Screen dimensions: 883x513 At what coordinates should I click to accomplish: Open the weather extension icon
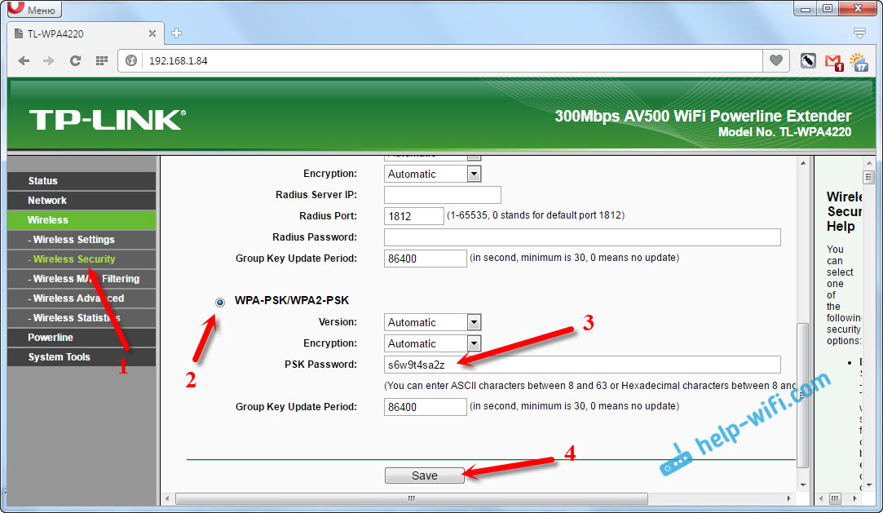click(858, 61)
